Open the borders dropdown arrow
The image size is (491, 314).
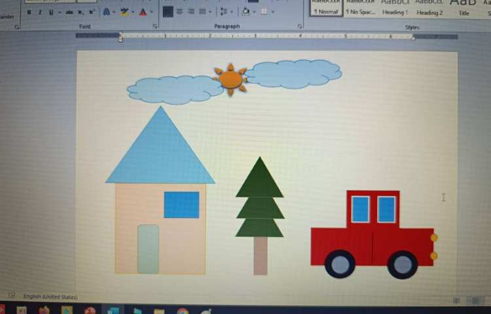(272, 12)
